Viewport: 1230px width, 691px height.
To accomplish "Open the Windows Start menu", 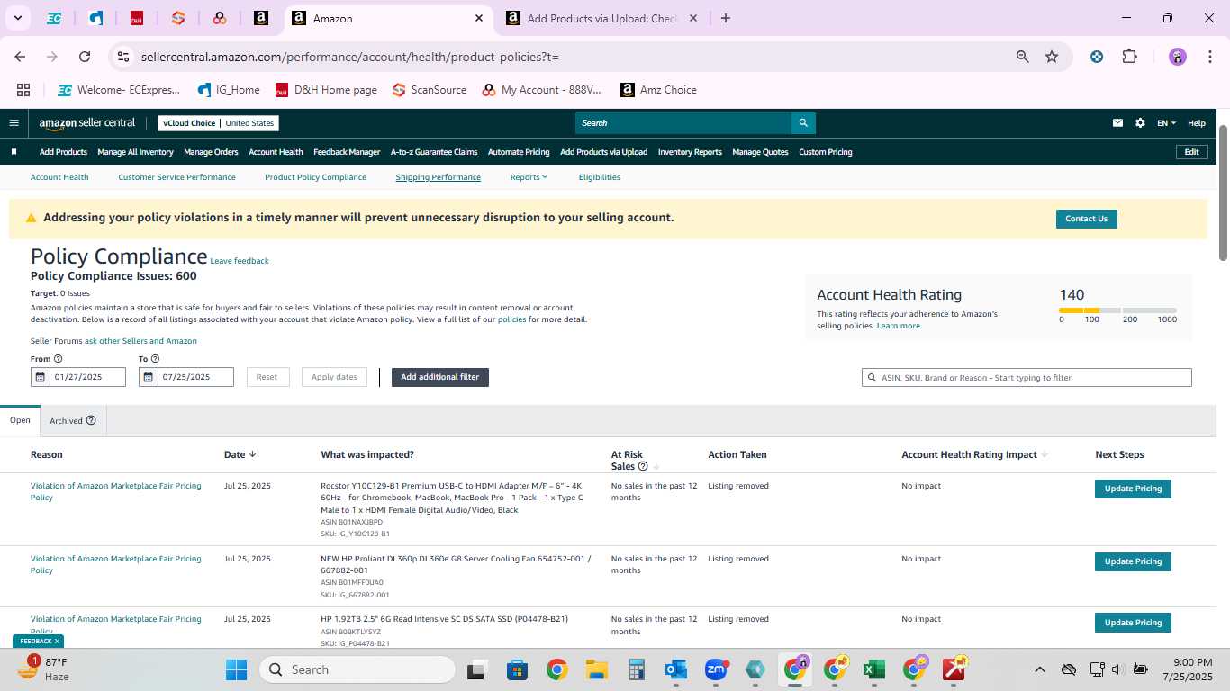I will (236, 669).
